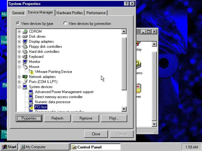Expand the CDROM category
The height and width of the screenshot is (151, 202).
[19, 31]
